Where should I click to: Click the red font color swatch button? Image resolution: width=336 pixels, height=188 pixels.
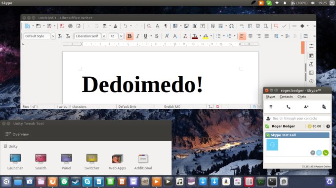(x=195, y=36)
